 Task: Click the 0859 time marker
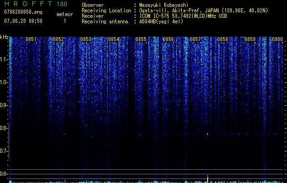point(250,39)
